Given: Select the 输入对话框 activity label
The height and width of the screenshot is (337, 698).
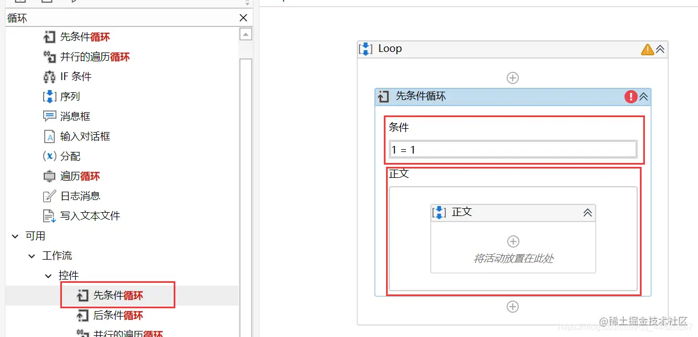Looking at the screenshot, I should [85, 136].
